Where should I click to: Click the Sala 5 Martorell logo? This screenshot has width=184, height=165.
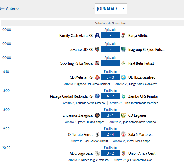click(123, 135)
